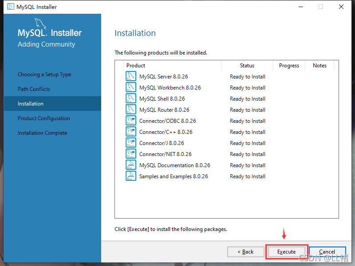Click the MySQL Documentation 8.0.26 product icon

[x=130, y=164]
